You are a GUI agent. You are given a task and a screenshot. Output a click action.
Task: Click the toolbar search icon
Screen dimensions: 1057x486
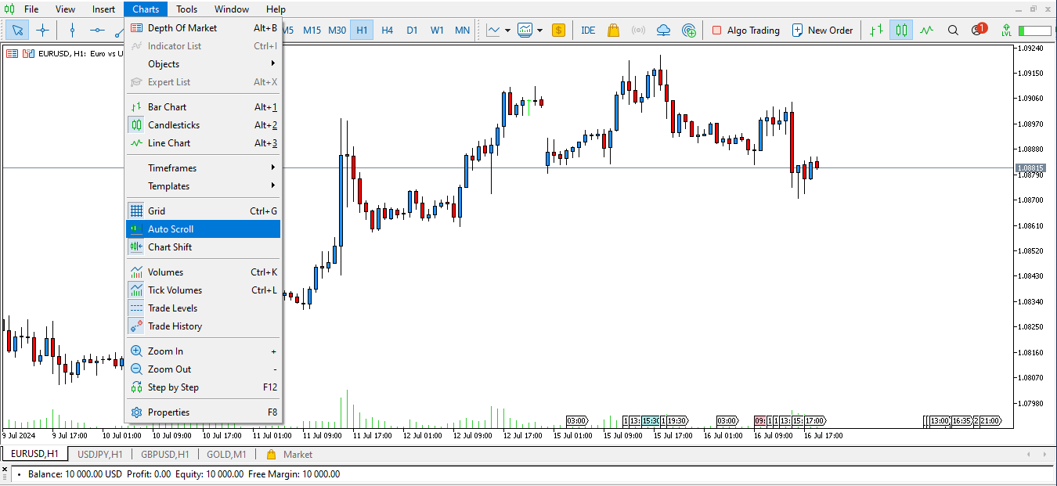tap(953, 30)
